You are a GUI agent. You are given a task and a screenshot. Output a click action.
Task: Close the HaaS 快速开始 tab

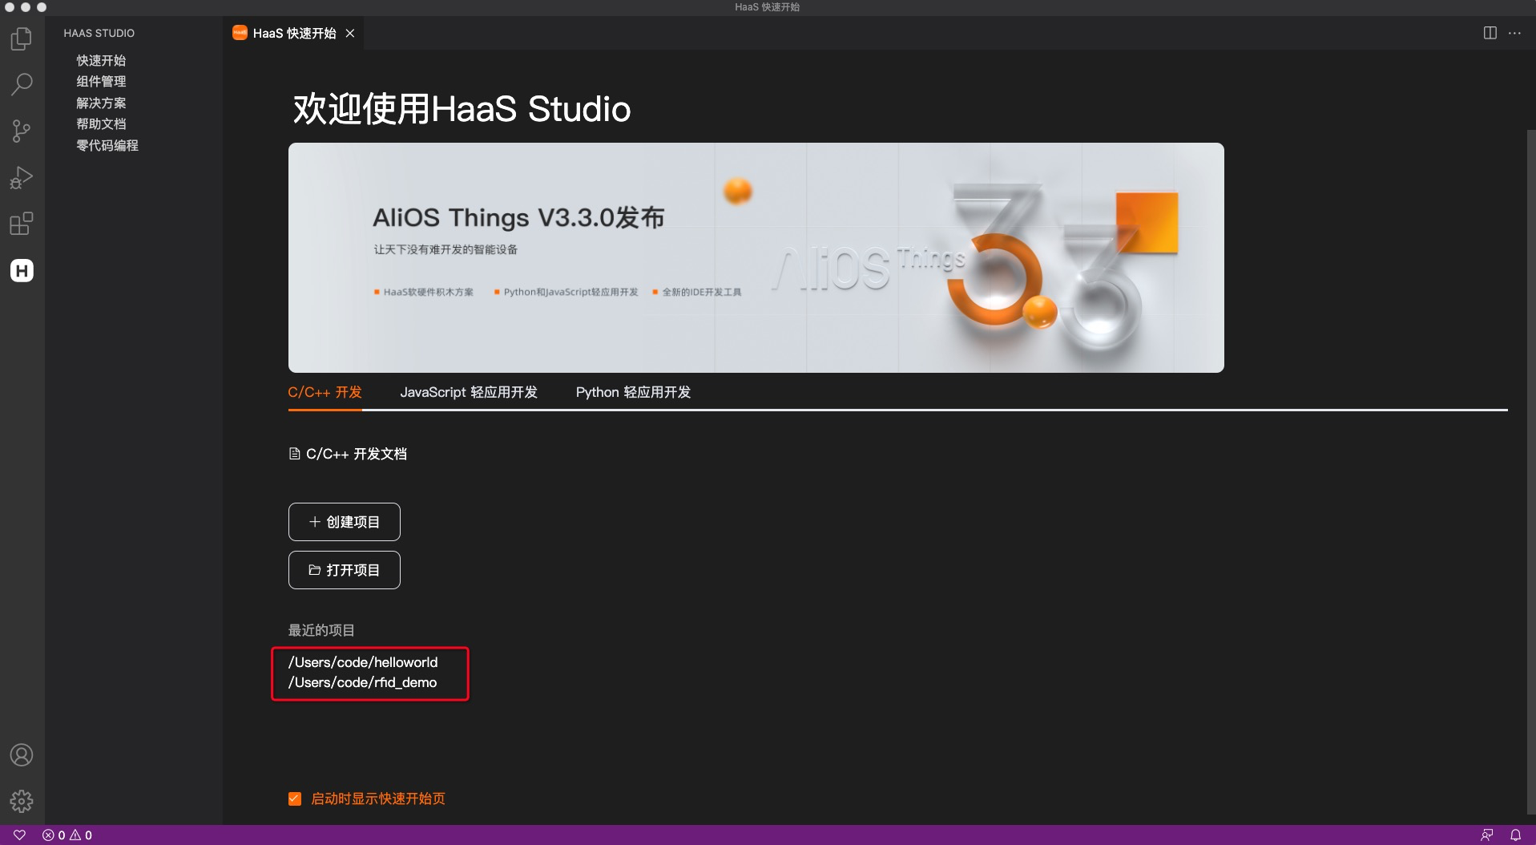pos(350,33)
